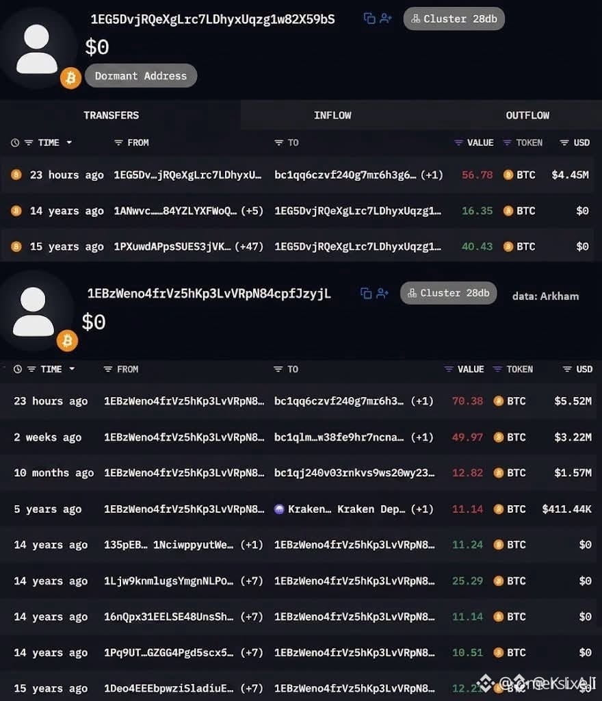Click the Bitcoin chain icon beside '14 years ago' 16.35 row
602x701 pixels.
[16, 211]
